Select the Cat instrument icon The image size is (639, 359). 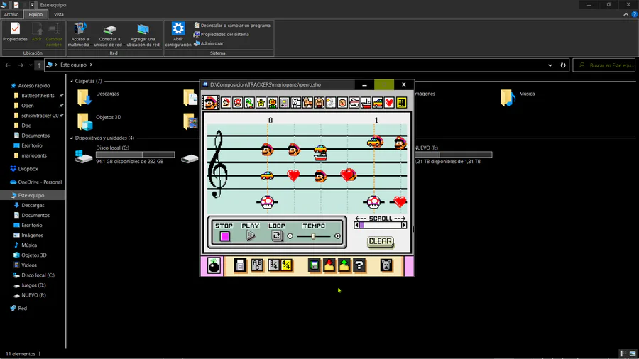pyautogui.click(x=307, y=103)
